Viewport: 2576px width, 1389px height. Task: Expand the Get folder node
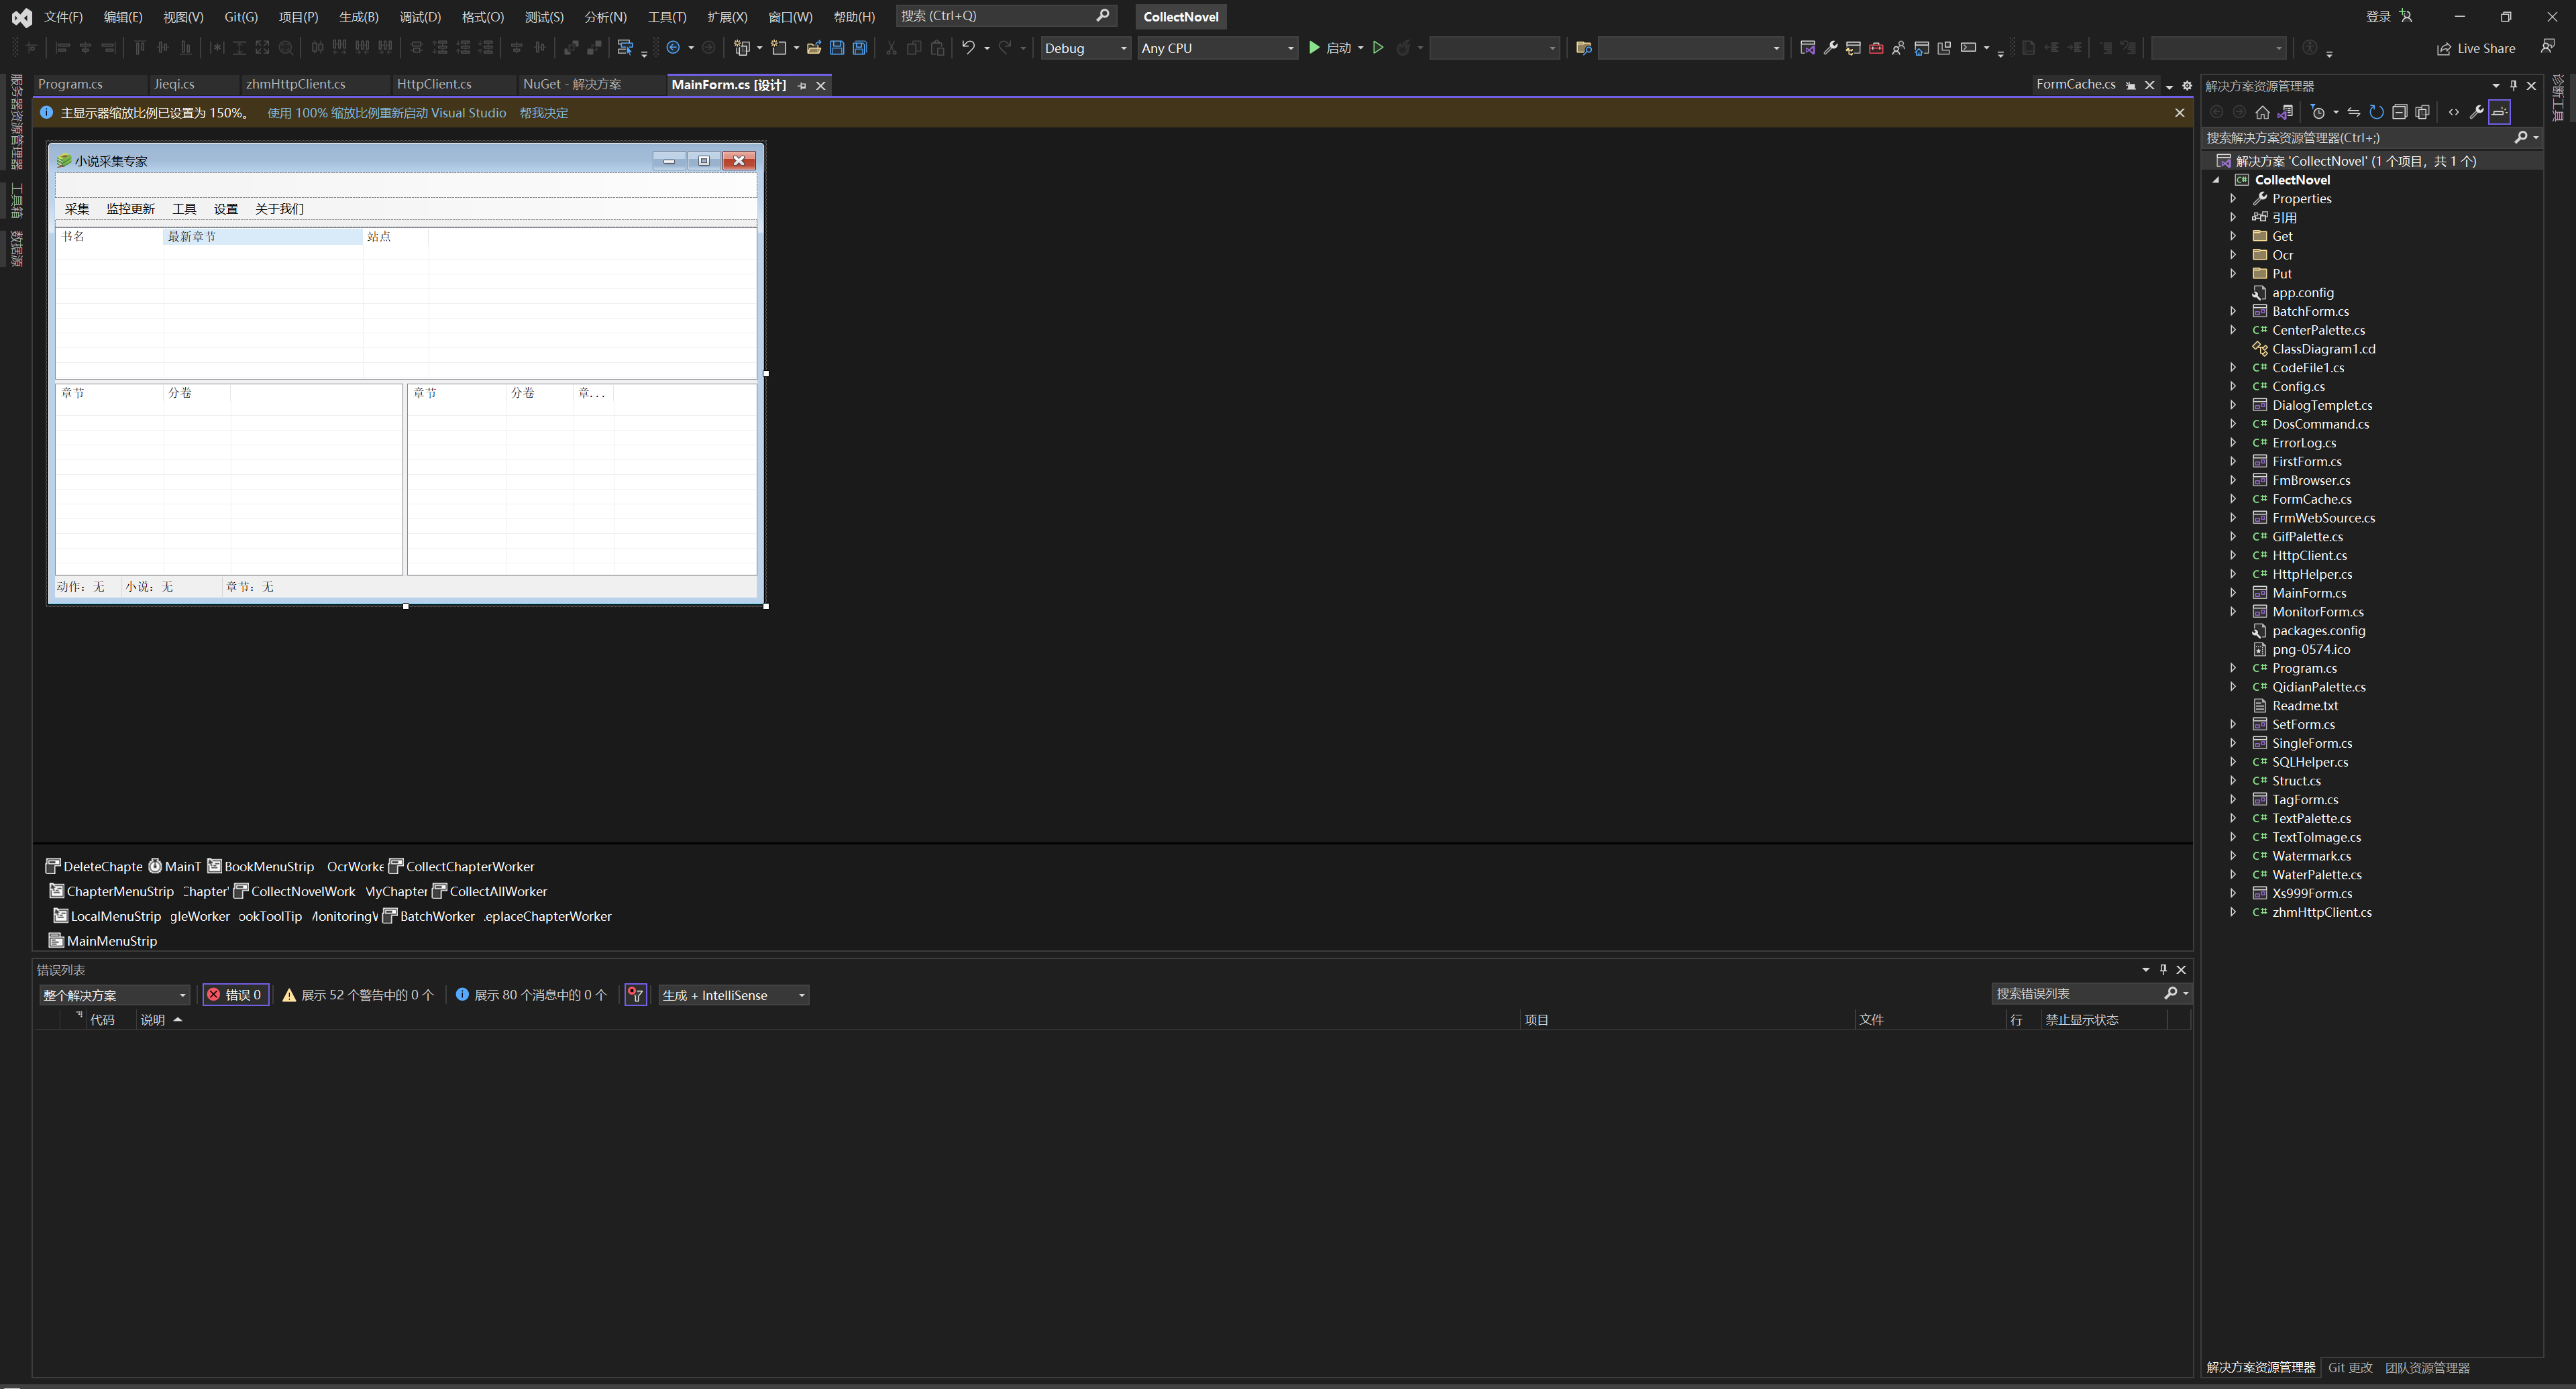(x=2233, y=236)
